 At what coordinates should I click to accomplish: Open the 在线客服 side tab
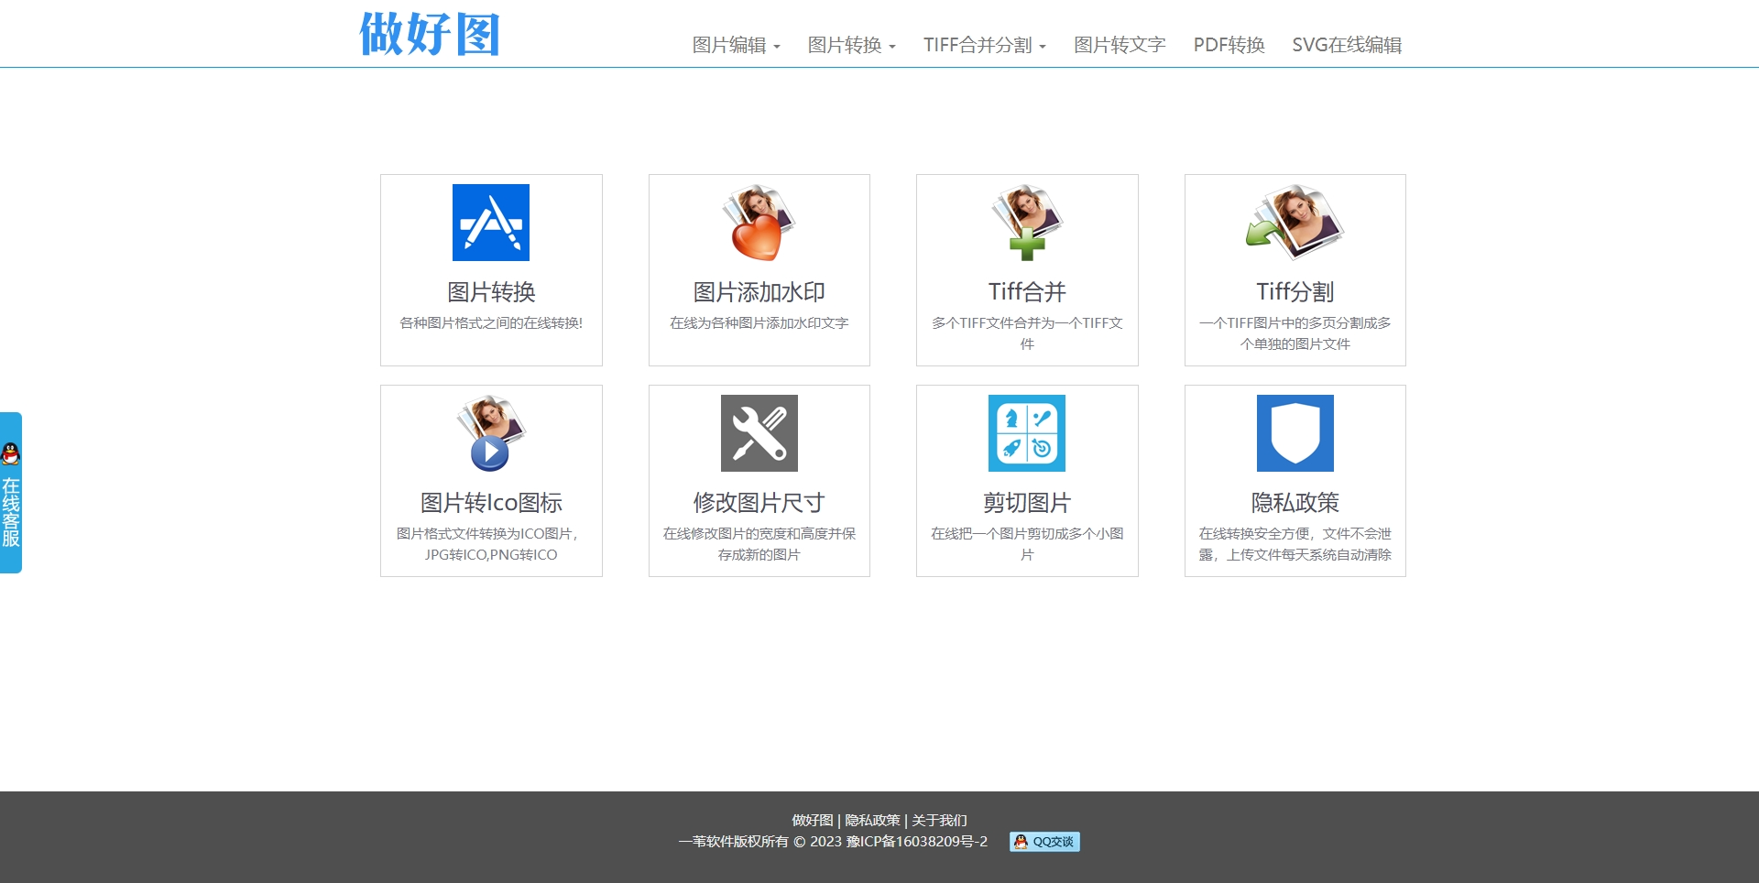[11, 511]
